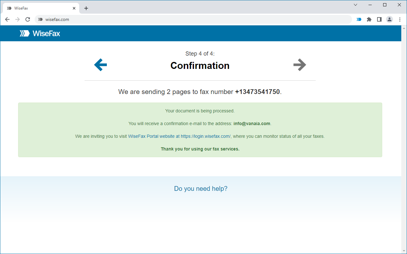Click the 'Step 4 of 4:' label
Viewport: 407px width, 254px height.
[200, 54]
